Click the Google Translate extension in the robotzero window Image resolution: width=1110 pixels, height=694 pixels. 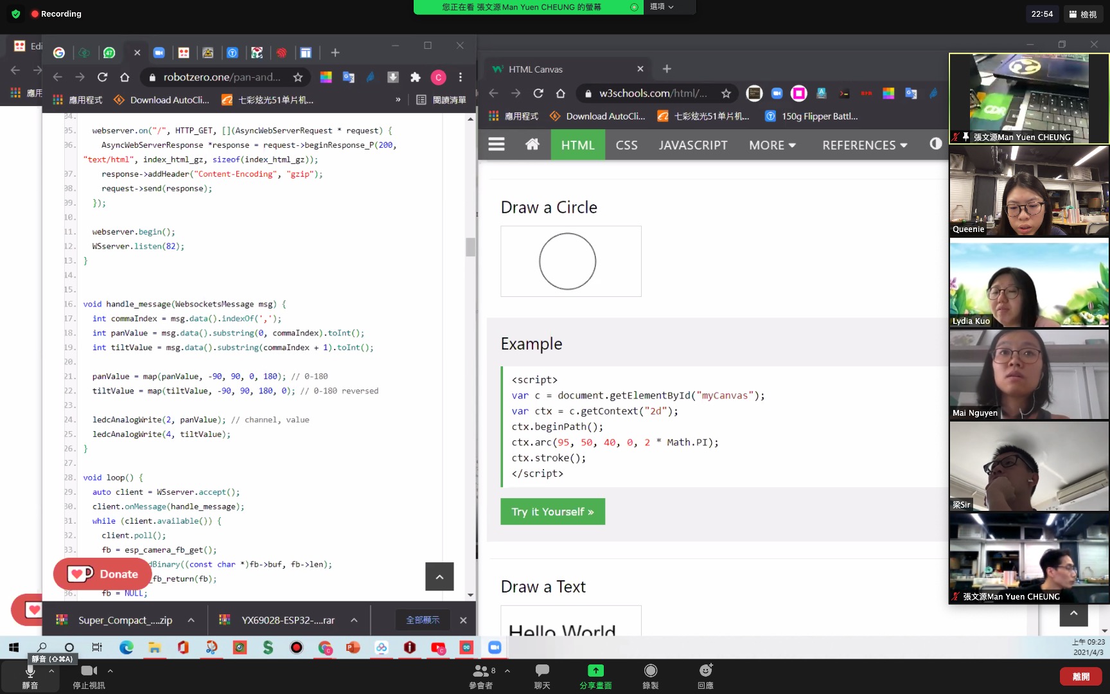click(348, 77)
